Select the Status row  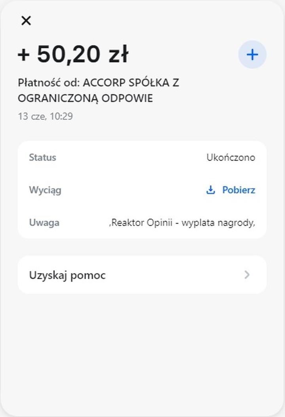[x=142, y=157]
